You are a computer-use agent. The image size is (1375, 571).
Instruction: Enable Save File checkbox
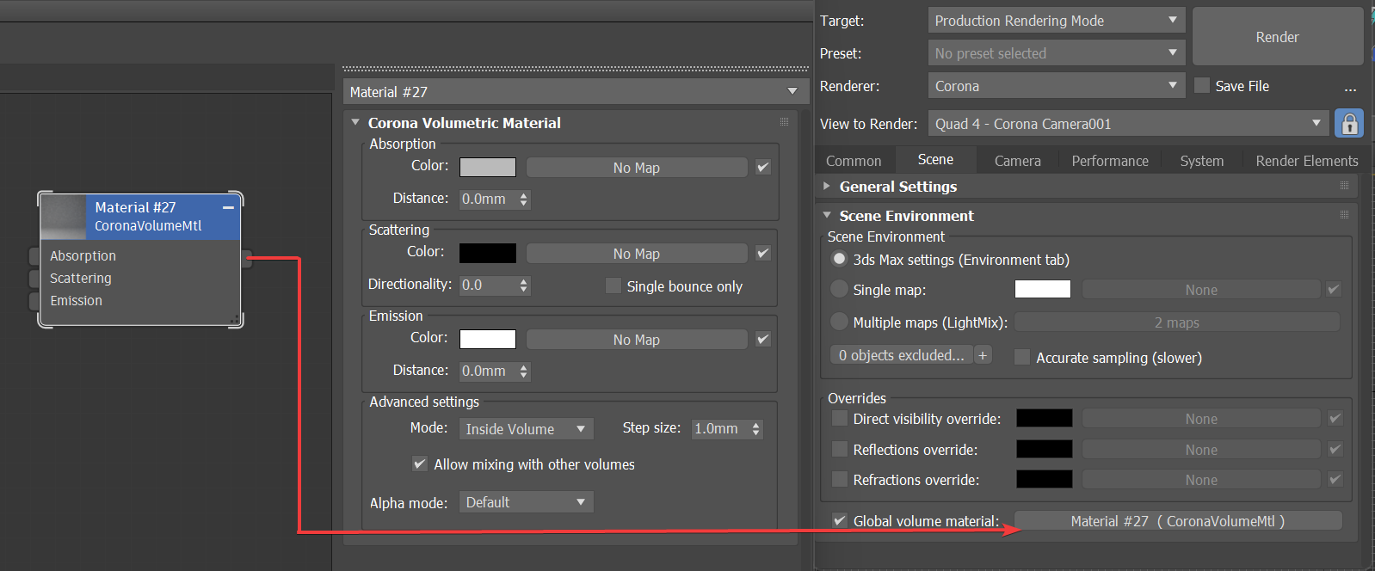pyautogui.click(x=1202, y=85)
